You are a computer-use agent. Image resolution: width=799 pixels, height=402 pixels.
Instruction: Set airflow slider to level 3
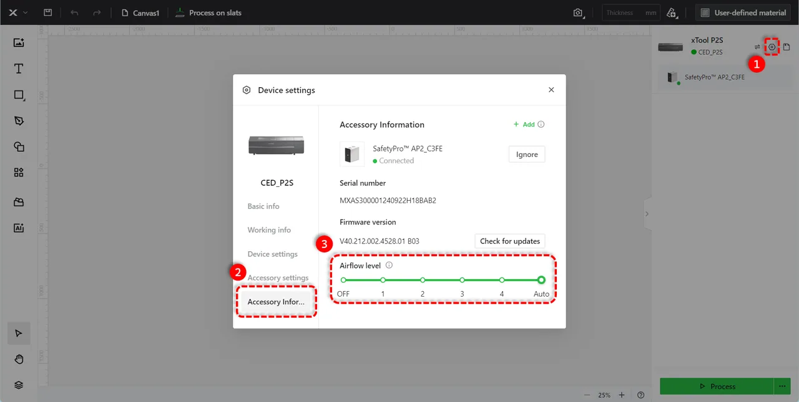(x=462, y=280)
